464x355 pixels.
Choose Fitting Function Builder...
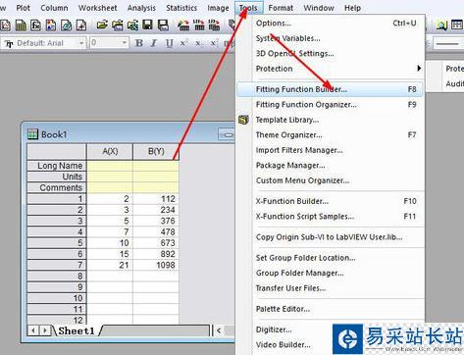331,89
